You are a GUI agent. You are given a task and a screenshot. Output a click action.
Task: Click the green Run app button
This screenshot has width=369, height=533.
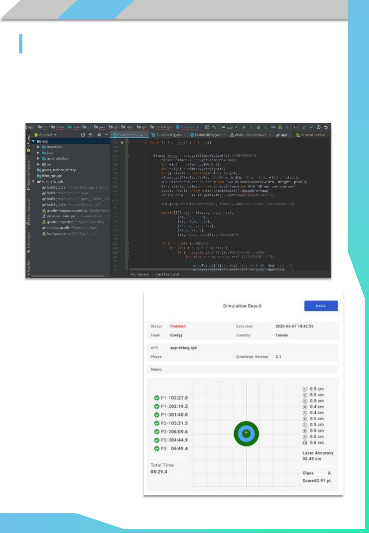[244, 127]
